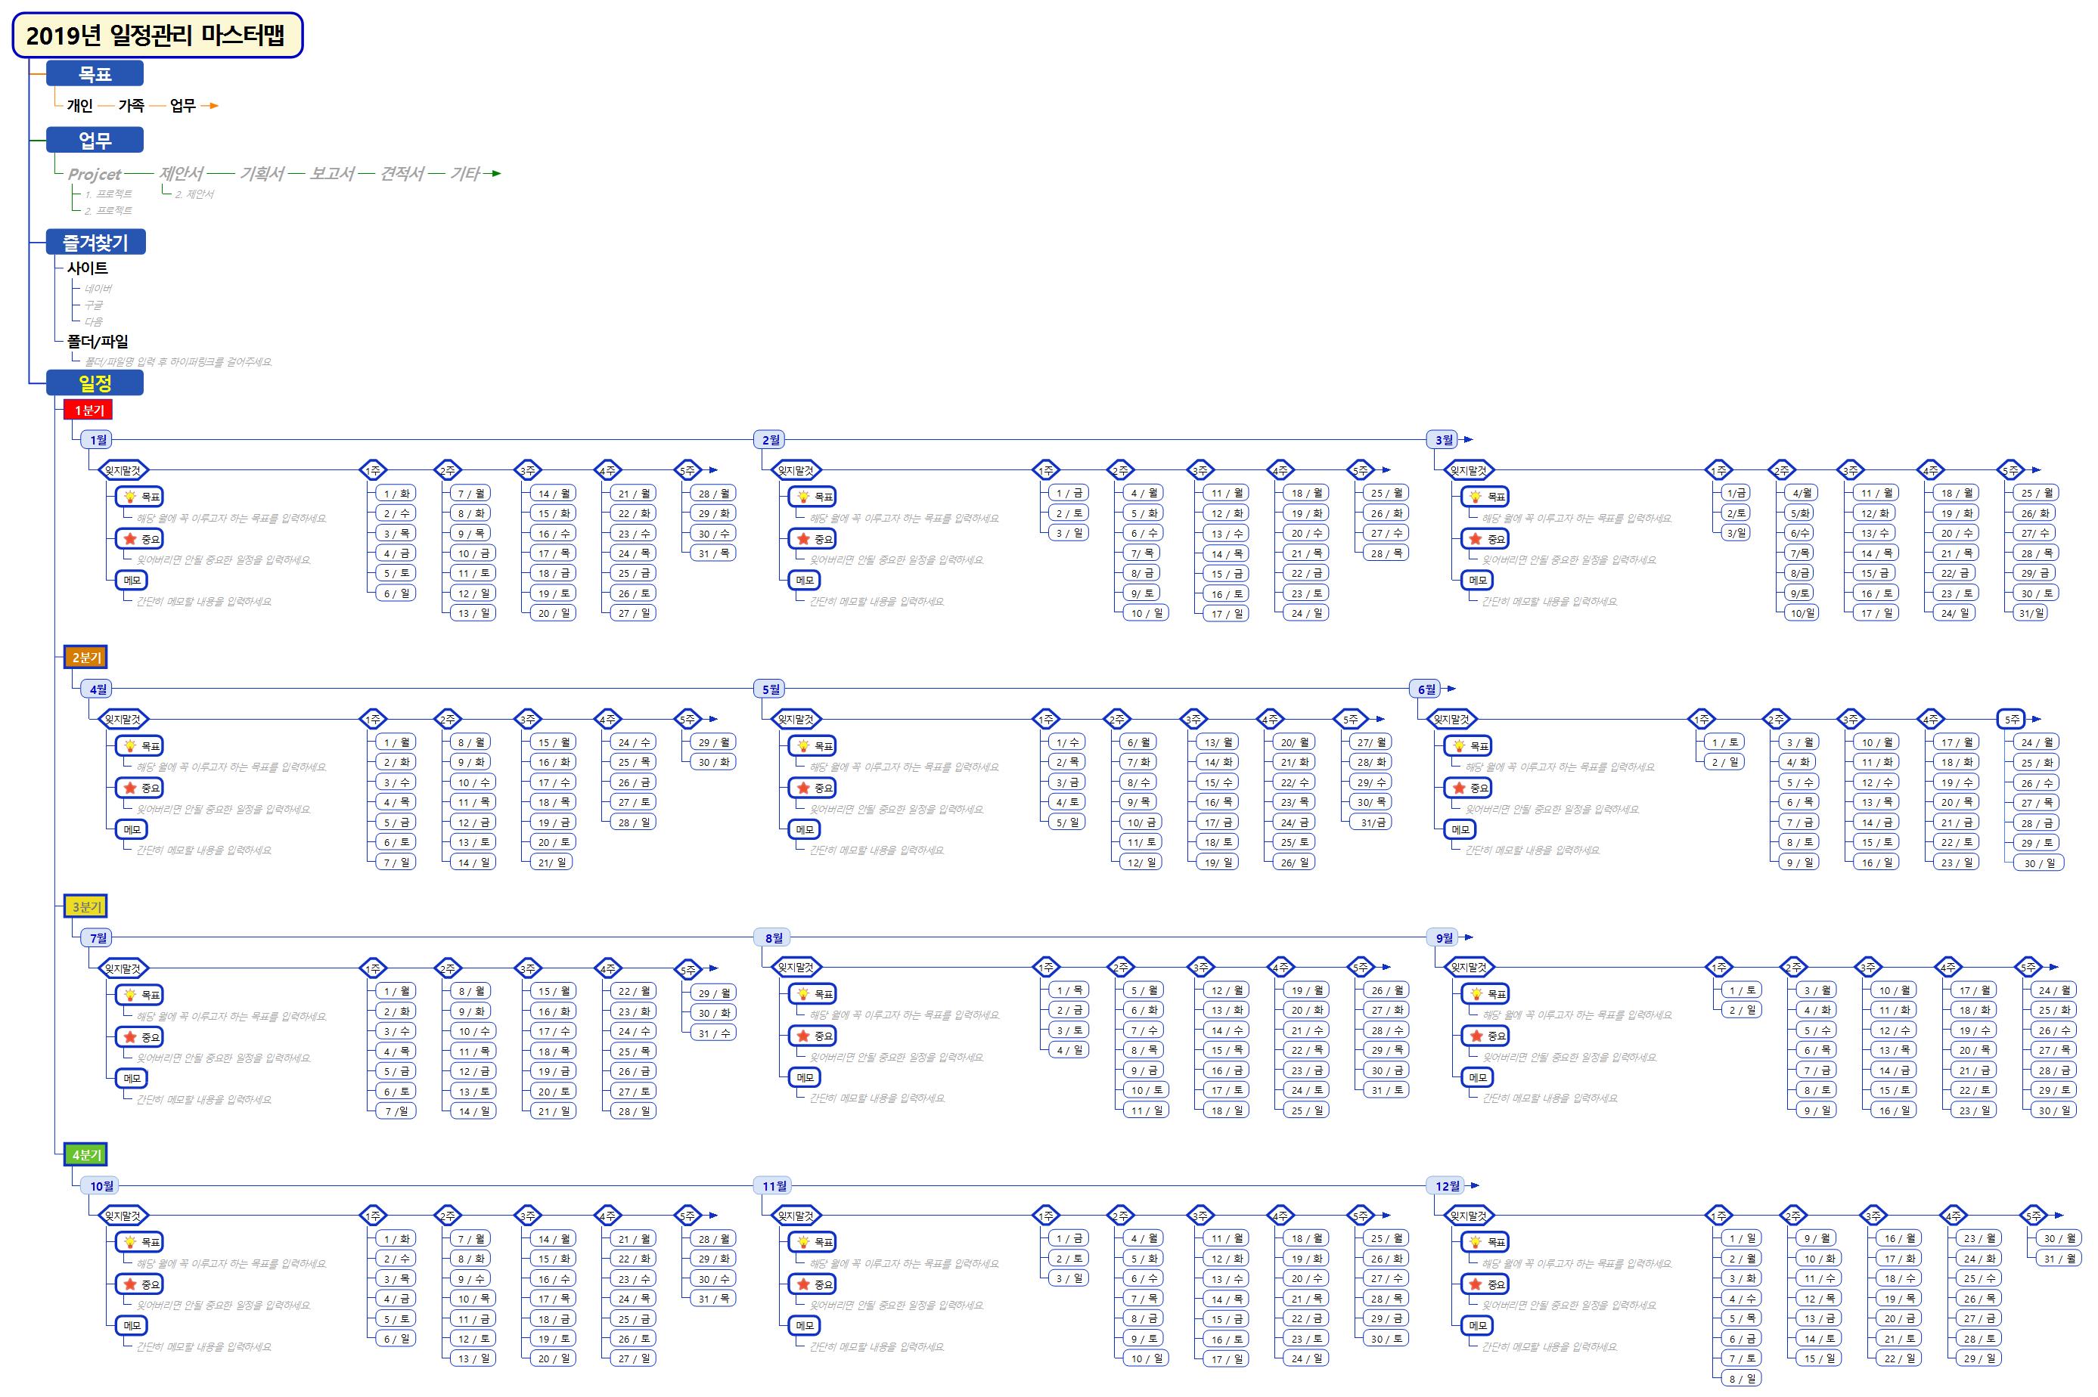Select the green 4분기 quarter label
This screenshot has height=1397, width=2098.
pyautogui.click(x=86, y=1154)
